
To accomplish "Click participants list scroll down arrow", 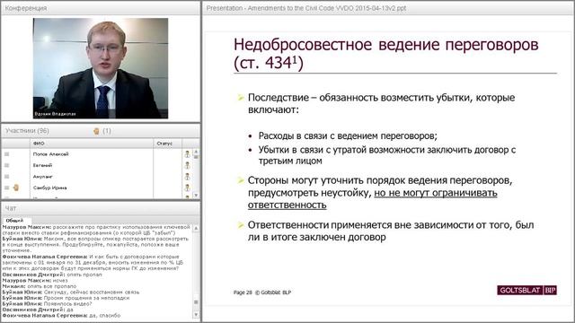I will coord(196,196).
